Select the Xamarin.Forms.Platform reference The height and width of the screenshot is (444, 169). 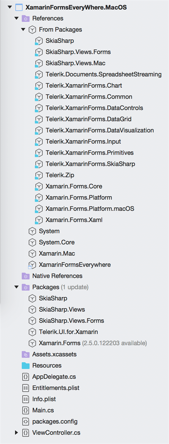point(79,198)
